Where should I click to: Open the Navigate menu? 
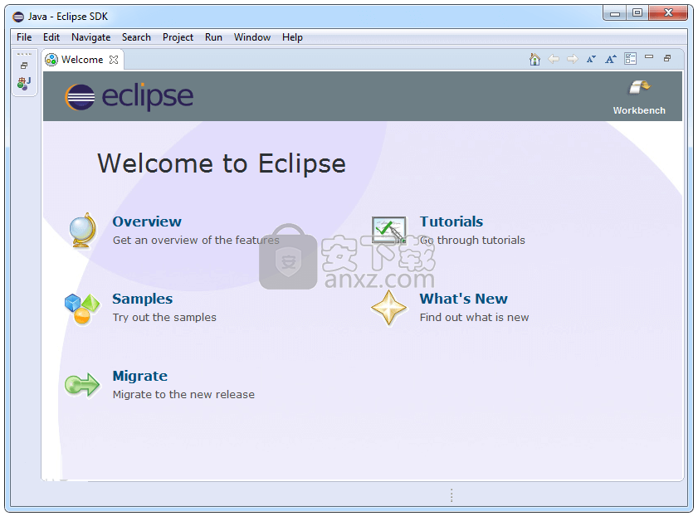(90, 37)
